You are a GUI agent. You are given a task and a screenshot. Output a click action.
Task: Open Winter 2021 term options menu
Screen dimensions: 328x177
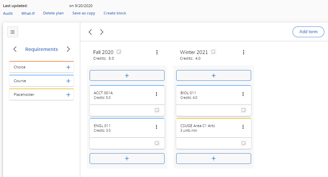pyautogui.click(x=243, y=52)
